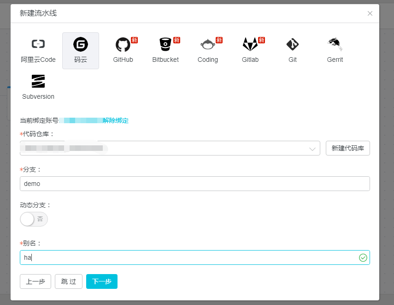Image resolution: width=394 pixels, height=305 pixels.
Task: Select the 阿里云Code source icon
Action: tap(38, 51)
